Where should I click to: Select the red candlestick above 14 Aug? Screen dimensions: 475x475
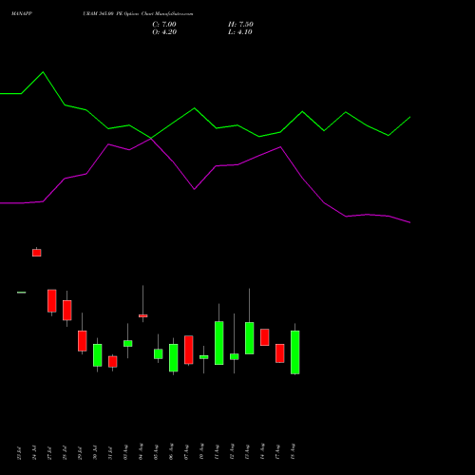[265, 337]
